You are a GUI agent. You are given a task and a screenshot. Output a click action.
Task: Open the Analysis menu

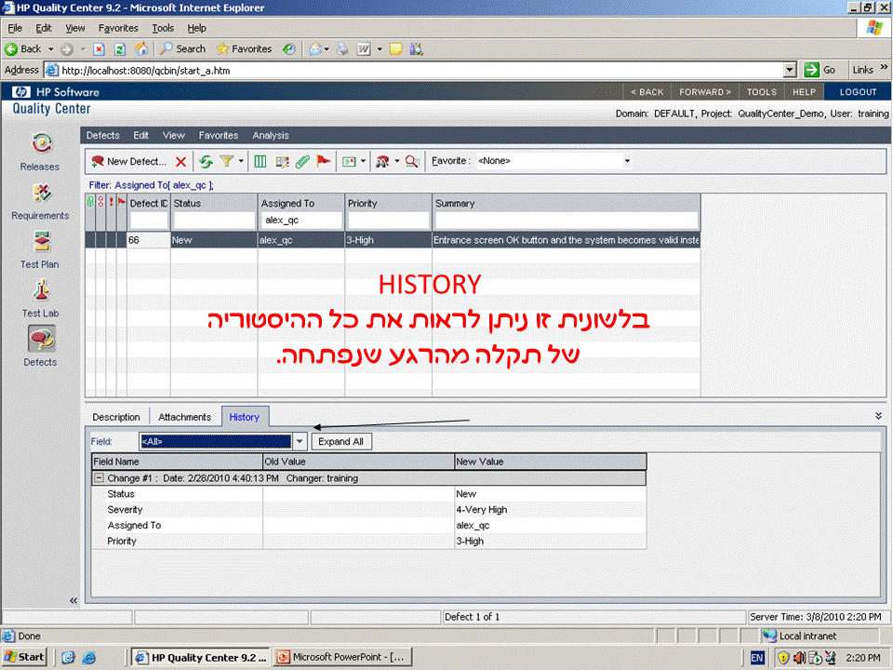pos(271,136)
